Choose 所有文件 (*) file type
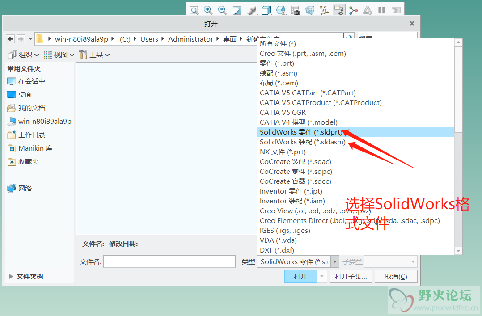The image size is (482, 316). (355, 44)
